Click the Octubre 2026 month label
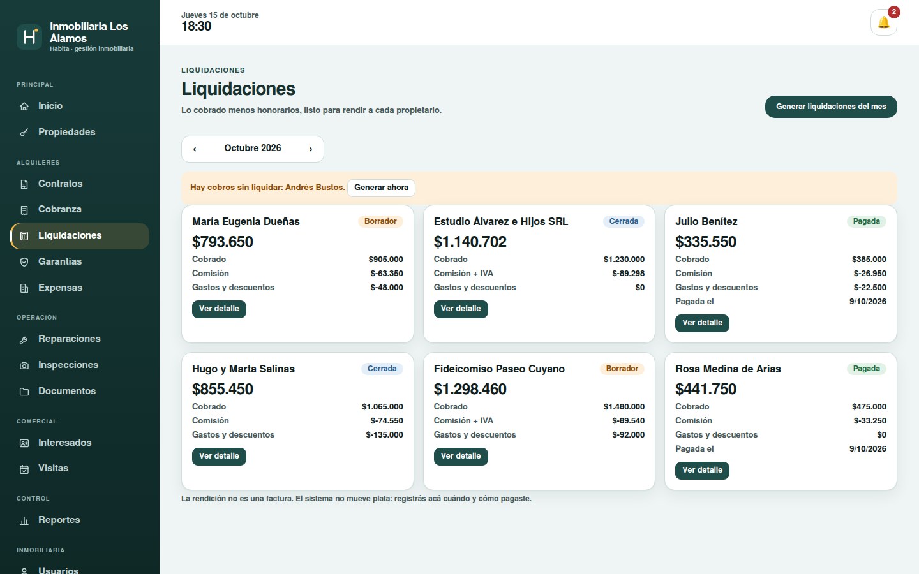 coord(253,148)
